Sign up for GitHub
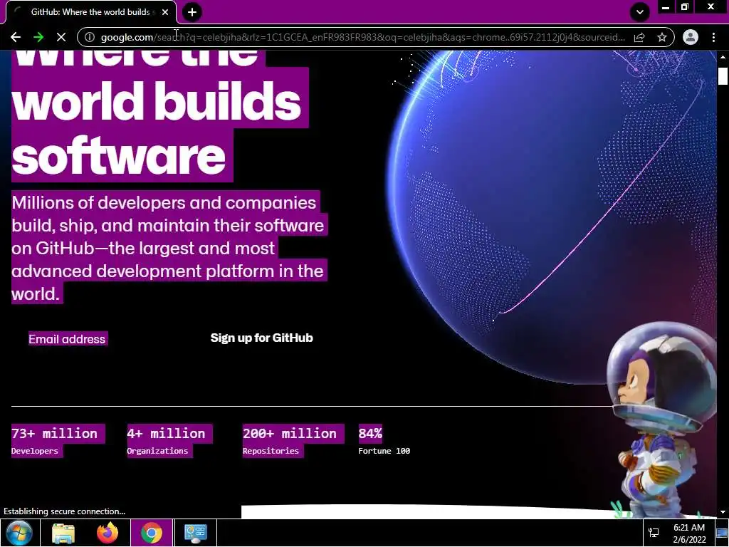 pos(261,338)
